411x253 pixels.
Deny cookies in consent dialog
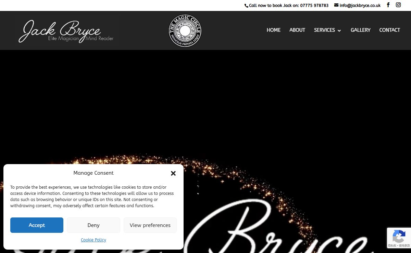point(94,225)
